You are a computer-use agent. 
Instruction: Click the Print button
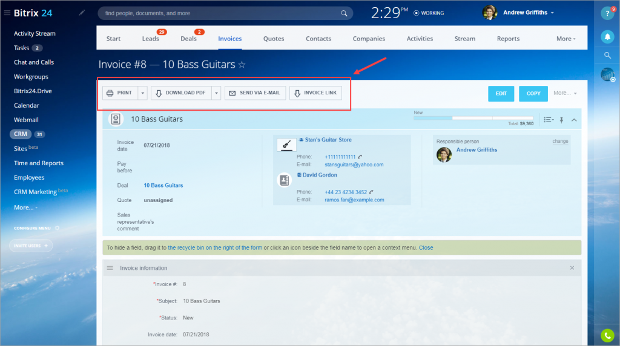pyautogui.click(x=120, y=93)
